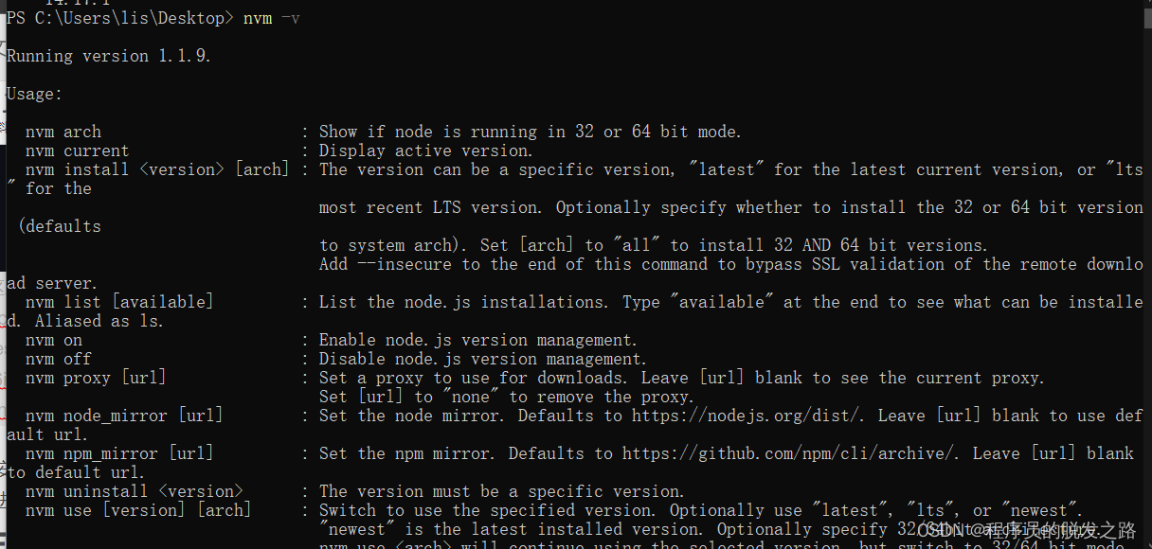Click the "nvm node_mirror [url]" command

click(124, 416)
